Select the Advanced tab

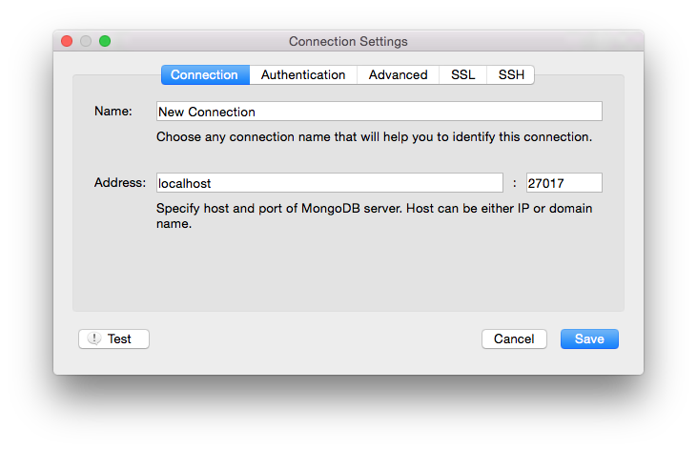[398, 75]
